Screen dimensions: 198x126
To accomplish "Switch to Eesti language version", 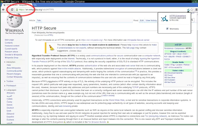I will 9,111.
